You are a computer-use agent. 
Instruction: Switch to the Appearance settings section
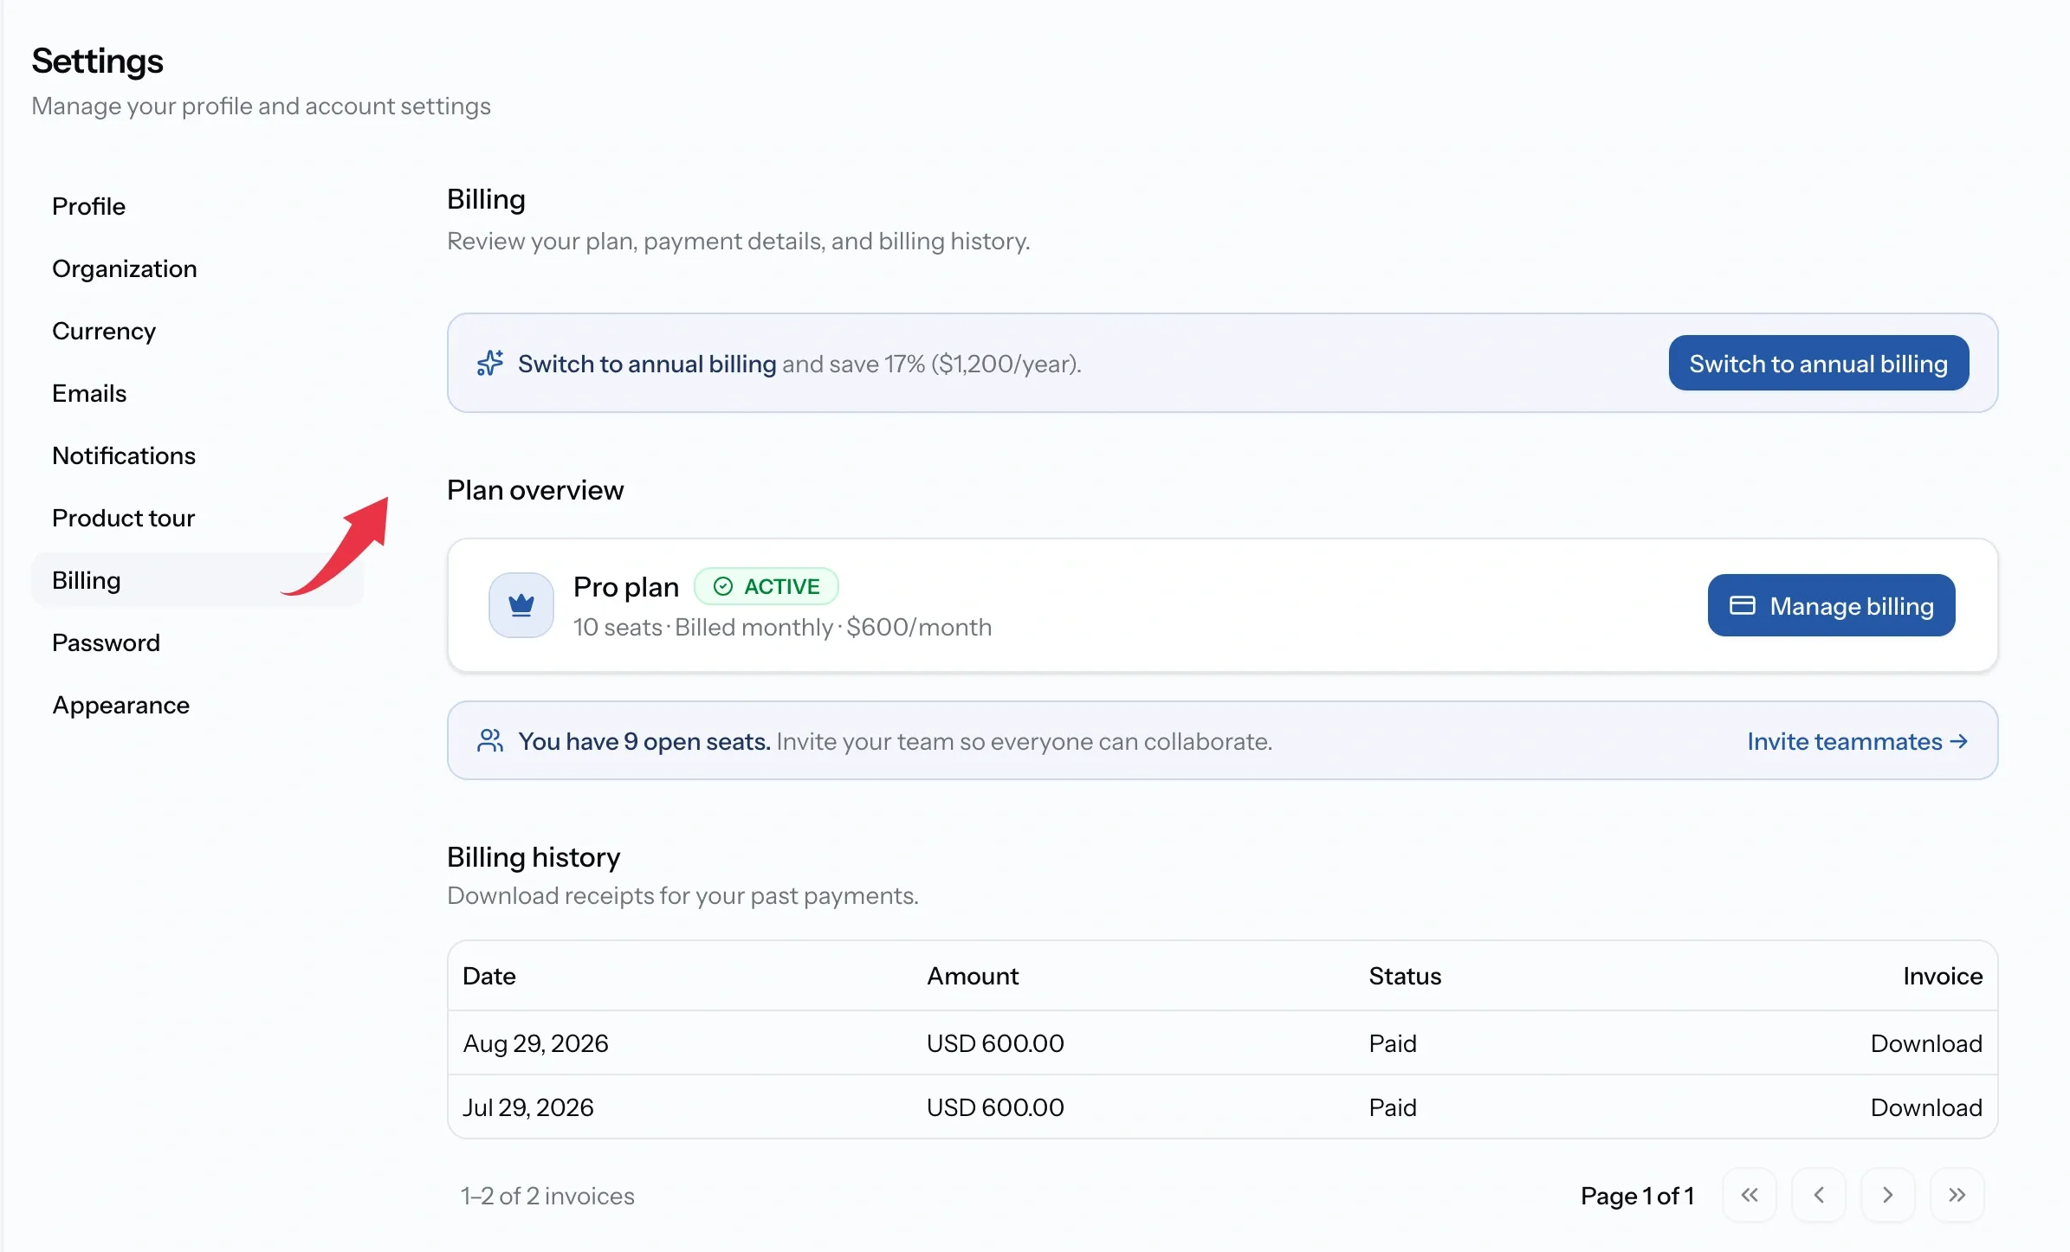197,705
